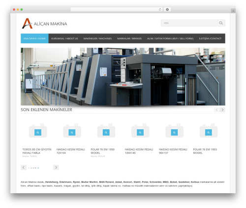
Task: Zoom icon on Polar 76 EM 1990 Model
Action: click(106, 132)
